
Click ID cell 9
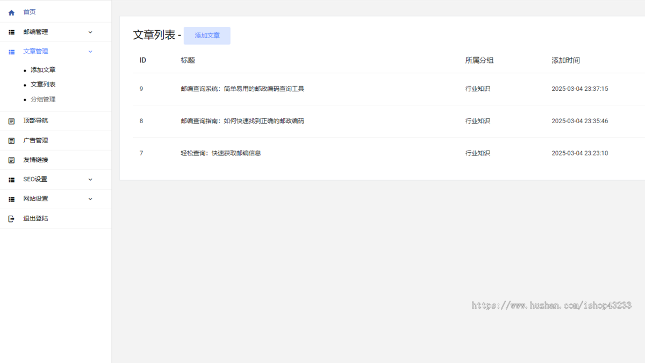coord(141,89)
